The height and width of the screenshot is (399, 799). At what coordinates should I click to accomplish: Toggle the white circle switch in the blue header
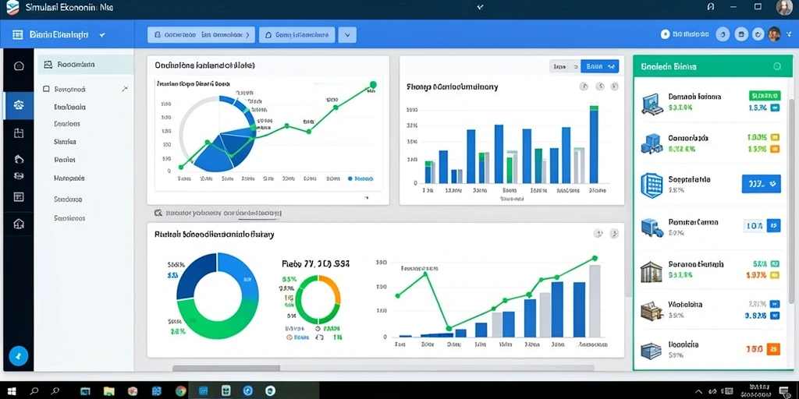(x=665, y=34)
